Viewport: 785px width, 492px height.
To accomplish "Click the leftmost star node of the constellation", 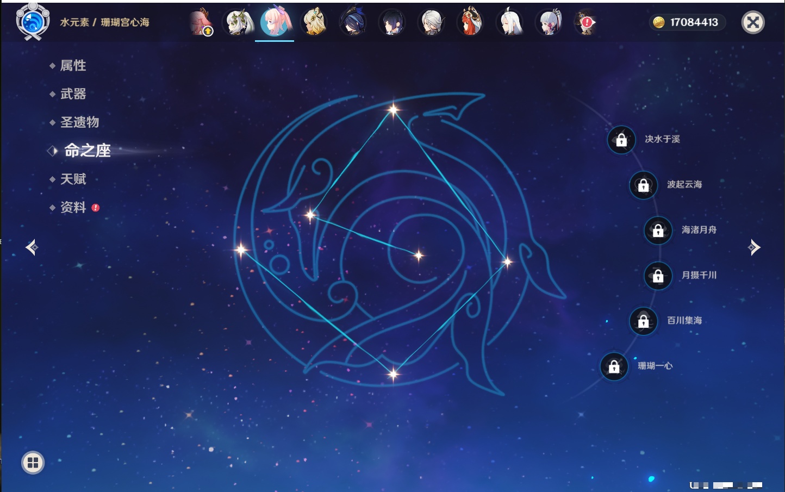I will pos(241,250).
